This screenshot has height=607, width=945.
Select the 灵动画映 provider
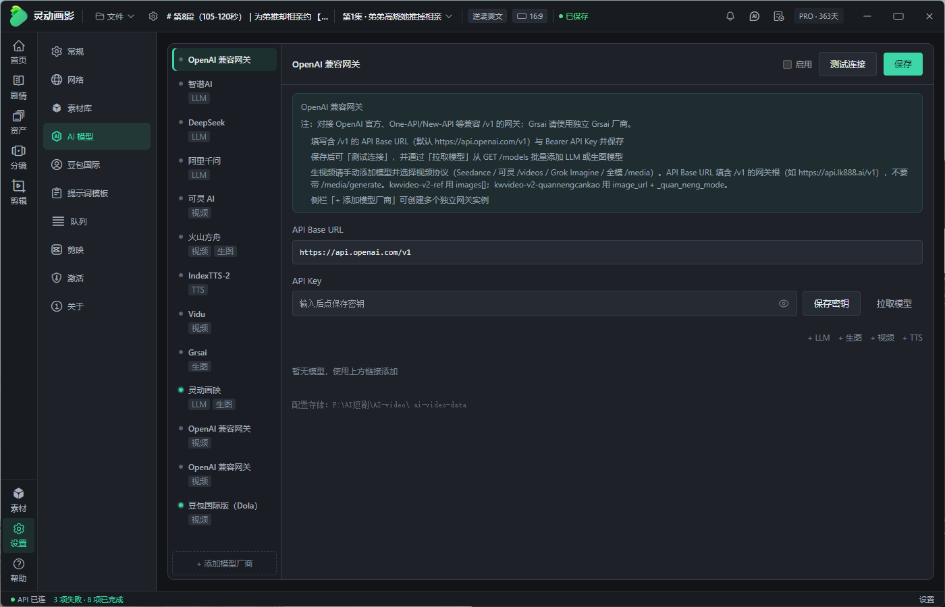tap(225, 397)
